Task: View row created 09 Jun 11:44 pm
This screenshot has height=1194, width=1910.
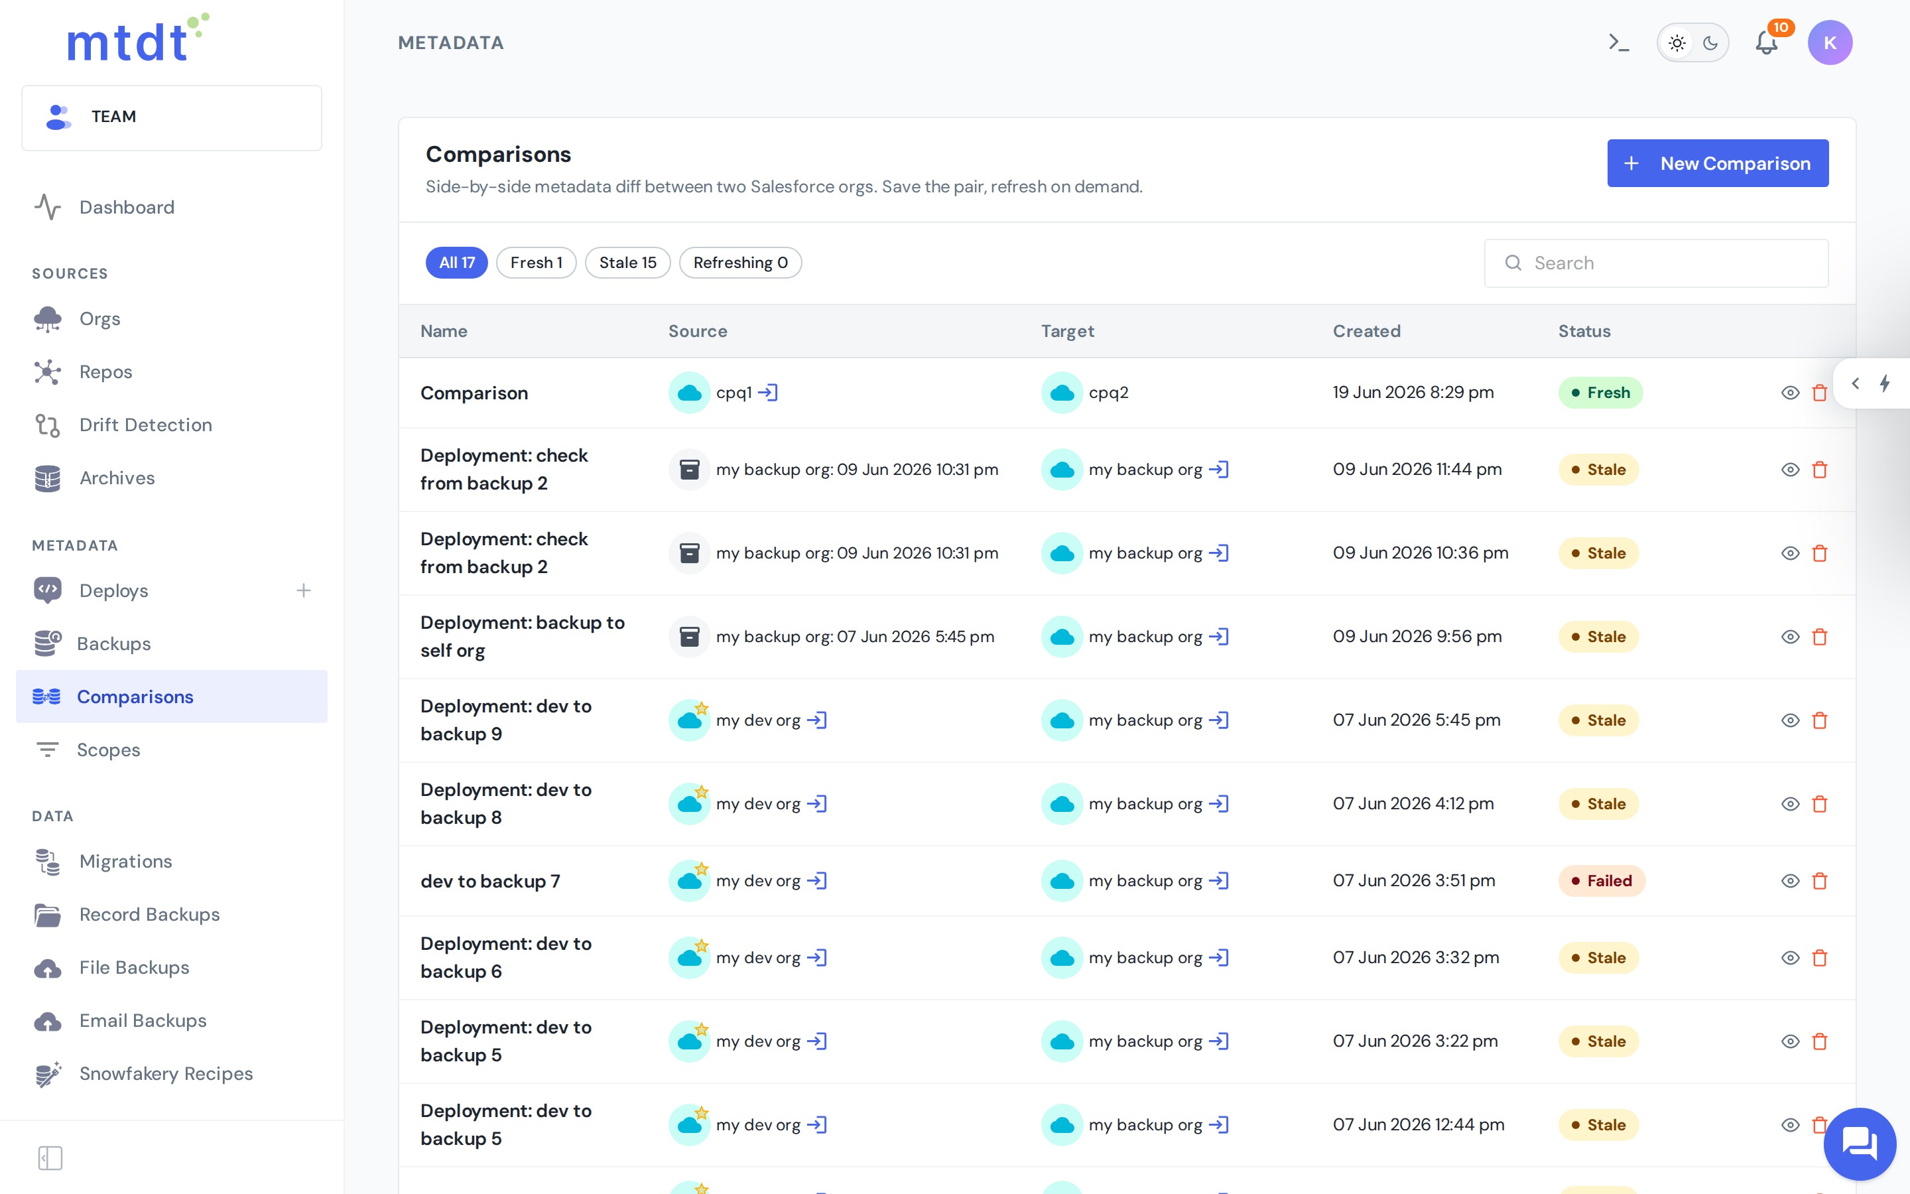Action: tap(1790, 470)
